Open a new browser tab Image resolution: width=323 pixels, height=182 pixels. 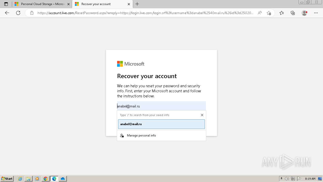(137, 4)
